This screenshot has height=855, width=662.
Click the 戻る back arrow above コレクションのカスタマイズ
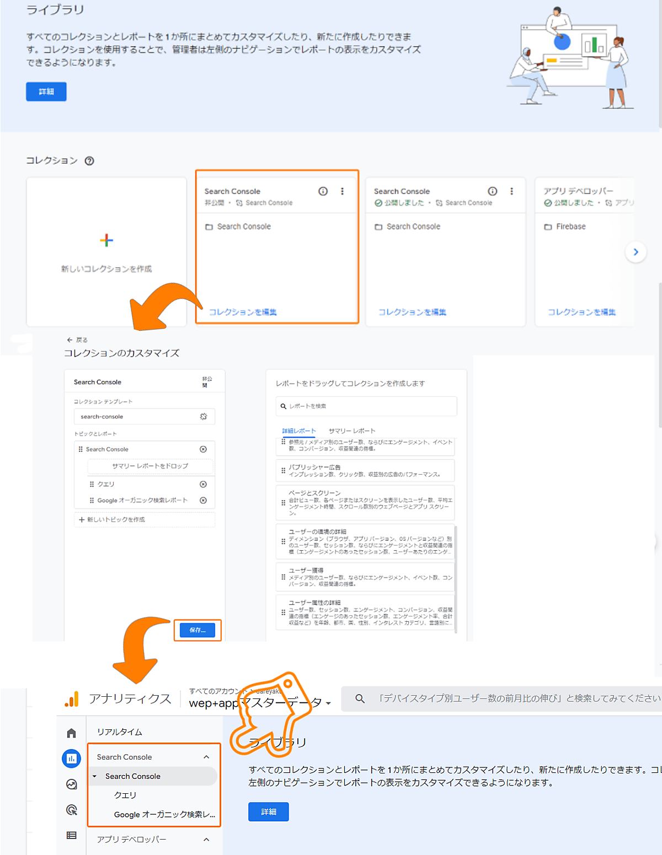(x=70, y=340)
